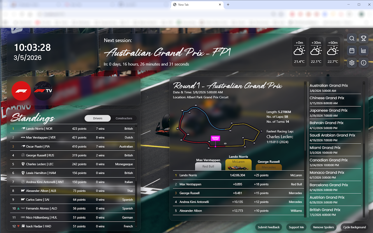Click the race results panel scrollbar
Image resolution: width=373 pixels, height=233 pixels.
(305, 149)
